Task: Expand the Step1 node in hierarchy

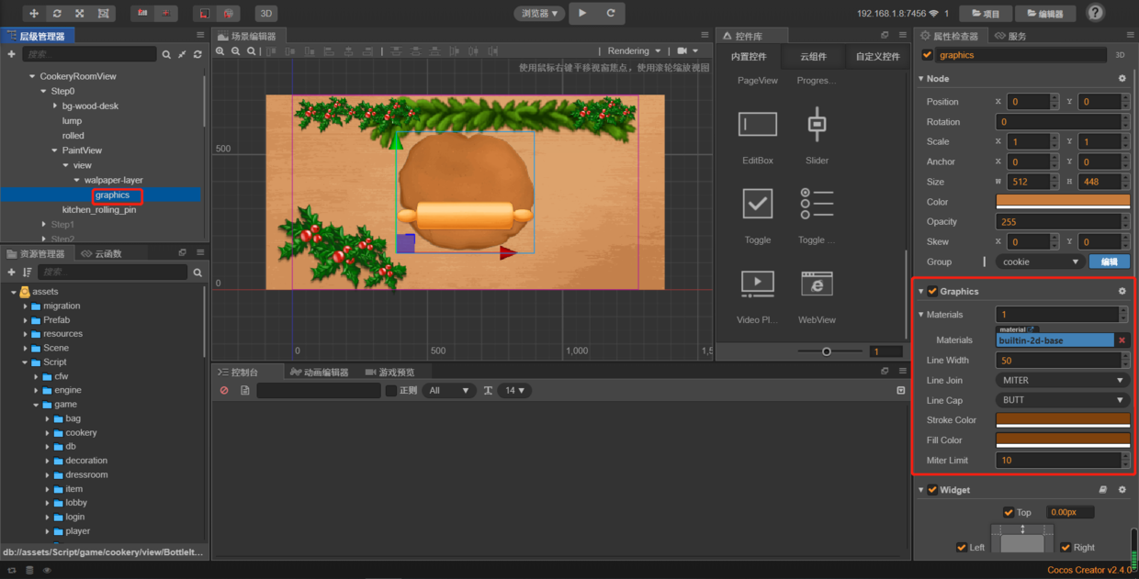Action: point(43,224)
